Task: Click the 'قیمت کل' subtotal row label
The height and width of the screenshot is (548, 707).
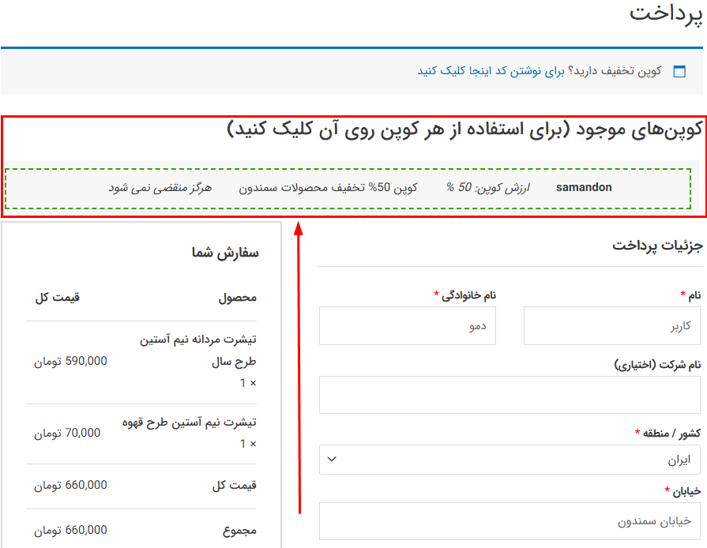Action: (x=234, y=486)
